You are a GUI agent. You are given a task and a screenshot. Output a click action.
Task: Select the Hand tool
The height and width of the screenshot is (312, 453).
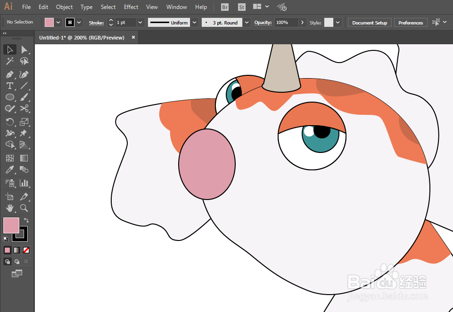(10, 208)
